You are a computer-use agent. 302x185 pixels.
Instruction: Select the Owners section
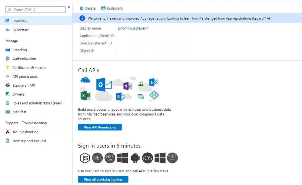coord(19,94)
